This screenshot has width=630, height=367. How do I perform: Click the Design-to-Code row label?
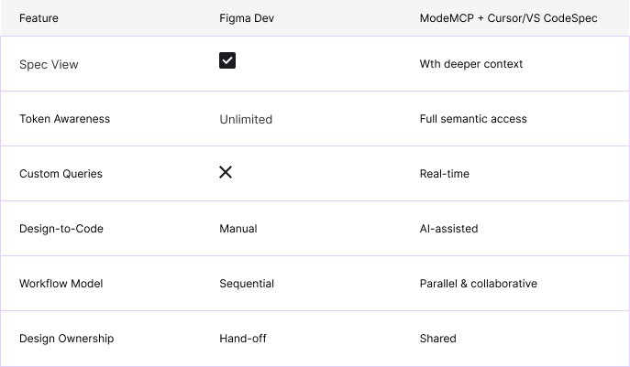61,229
